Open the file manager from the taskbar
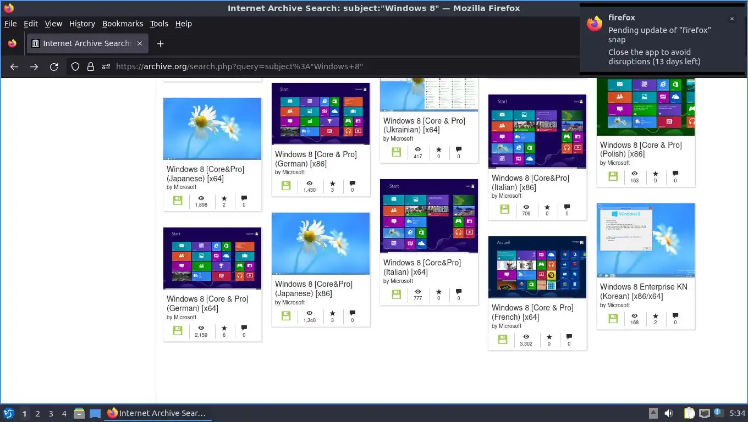 point(79,413)
